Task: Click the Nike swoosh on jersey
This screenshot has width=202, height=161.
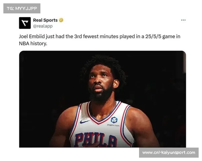Action: pyautogui.click(x=85, y=121)
